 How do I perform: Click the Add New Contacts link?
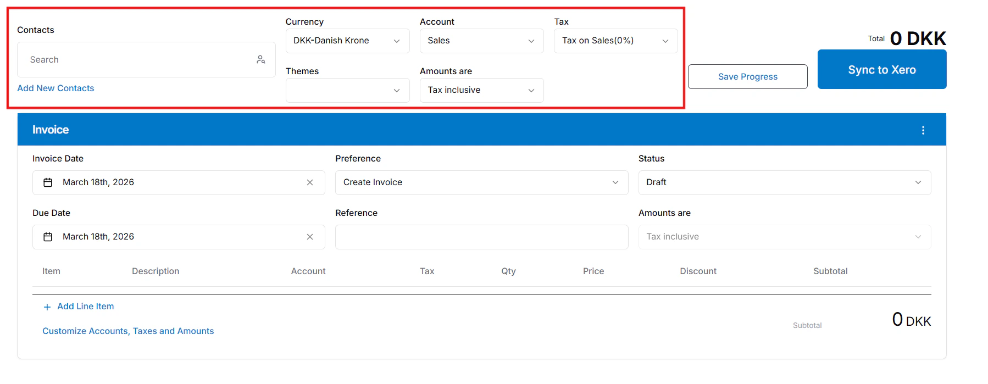55,88
